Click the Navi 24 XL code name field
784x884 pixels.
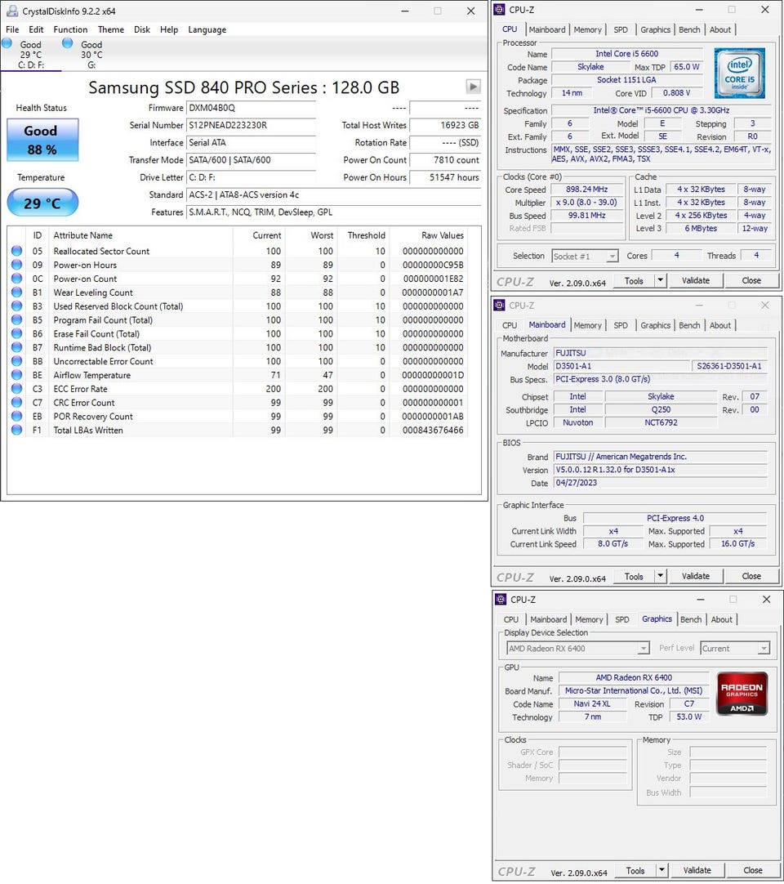point(592,703)
